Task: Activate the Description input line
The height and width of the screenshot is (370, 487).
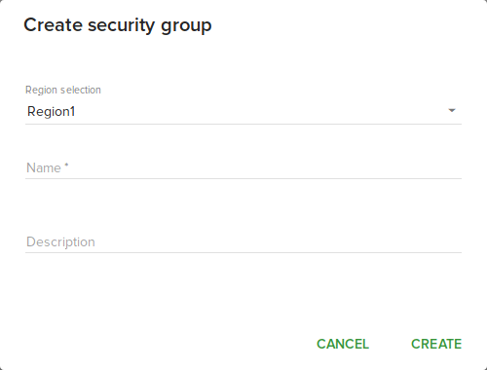Action: 243,242
